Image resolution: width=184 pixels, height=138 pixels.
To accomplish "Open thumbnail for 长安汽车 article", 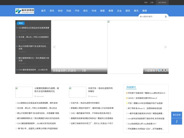I will pos(78,92).
